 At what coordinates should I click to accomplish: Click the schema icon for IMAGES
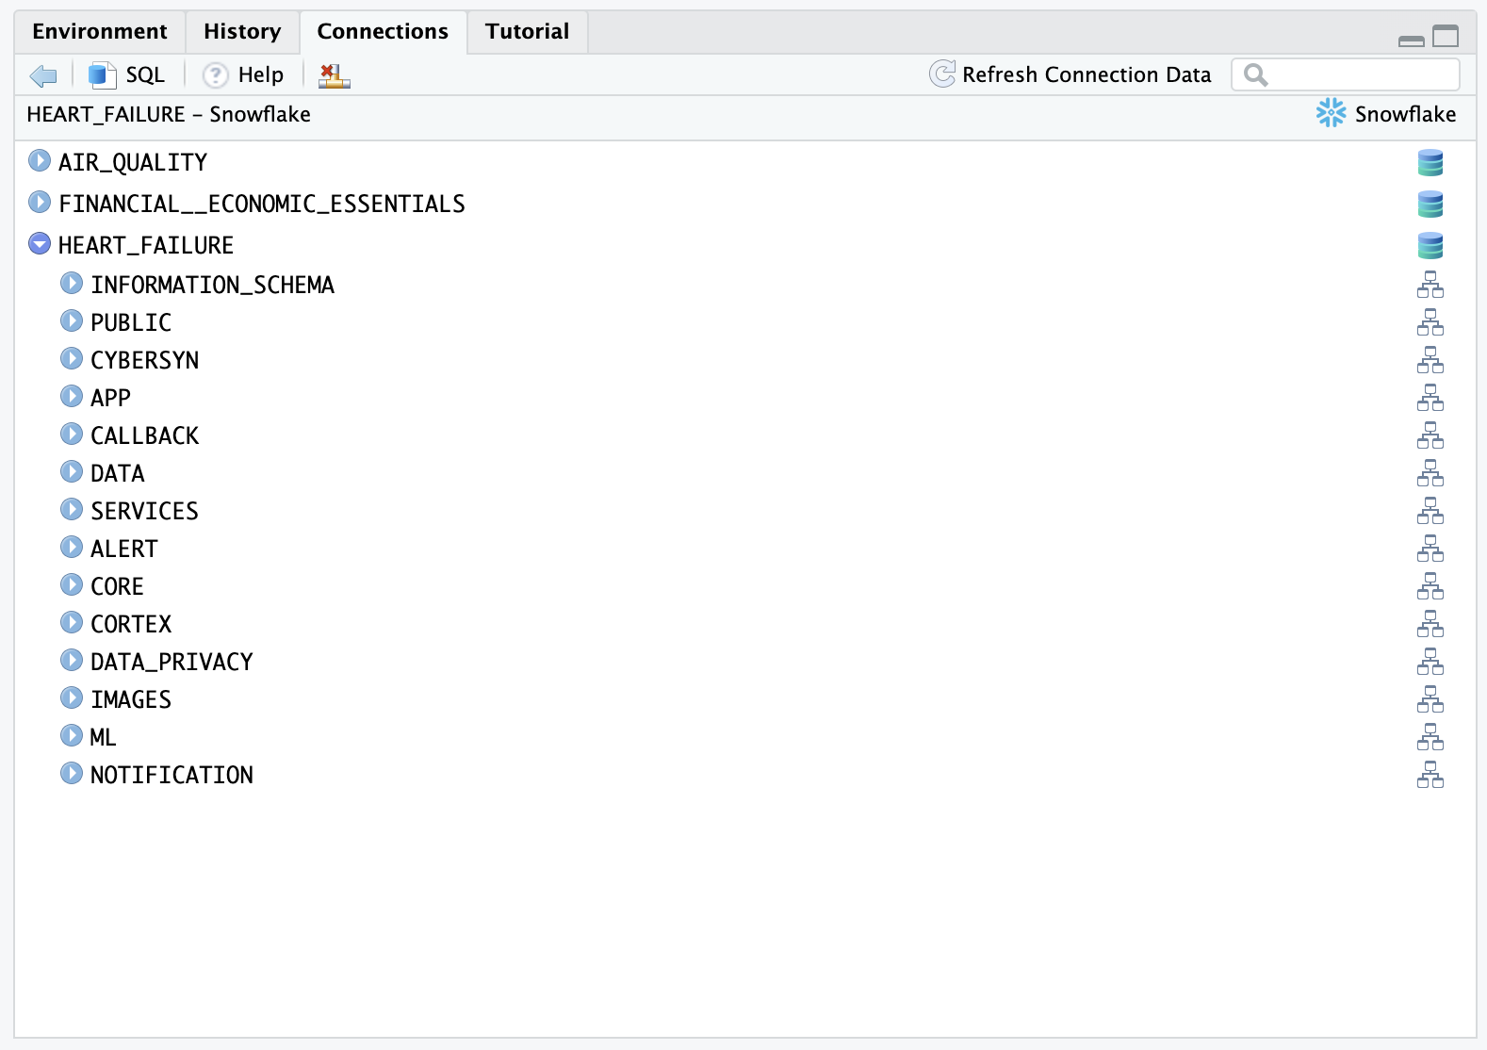[x=1430, y=699]
